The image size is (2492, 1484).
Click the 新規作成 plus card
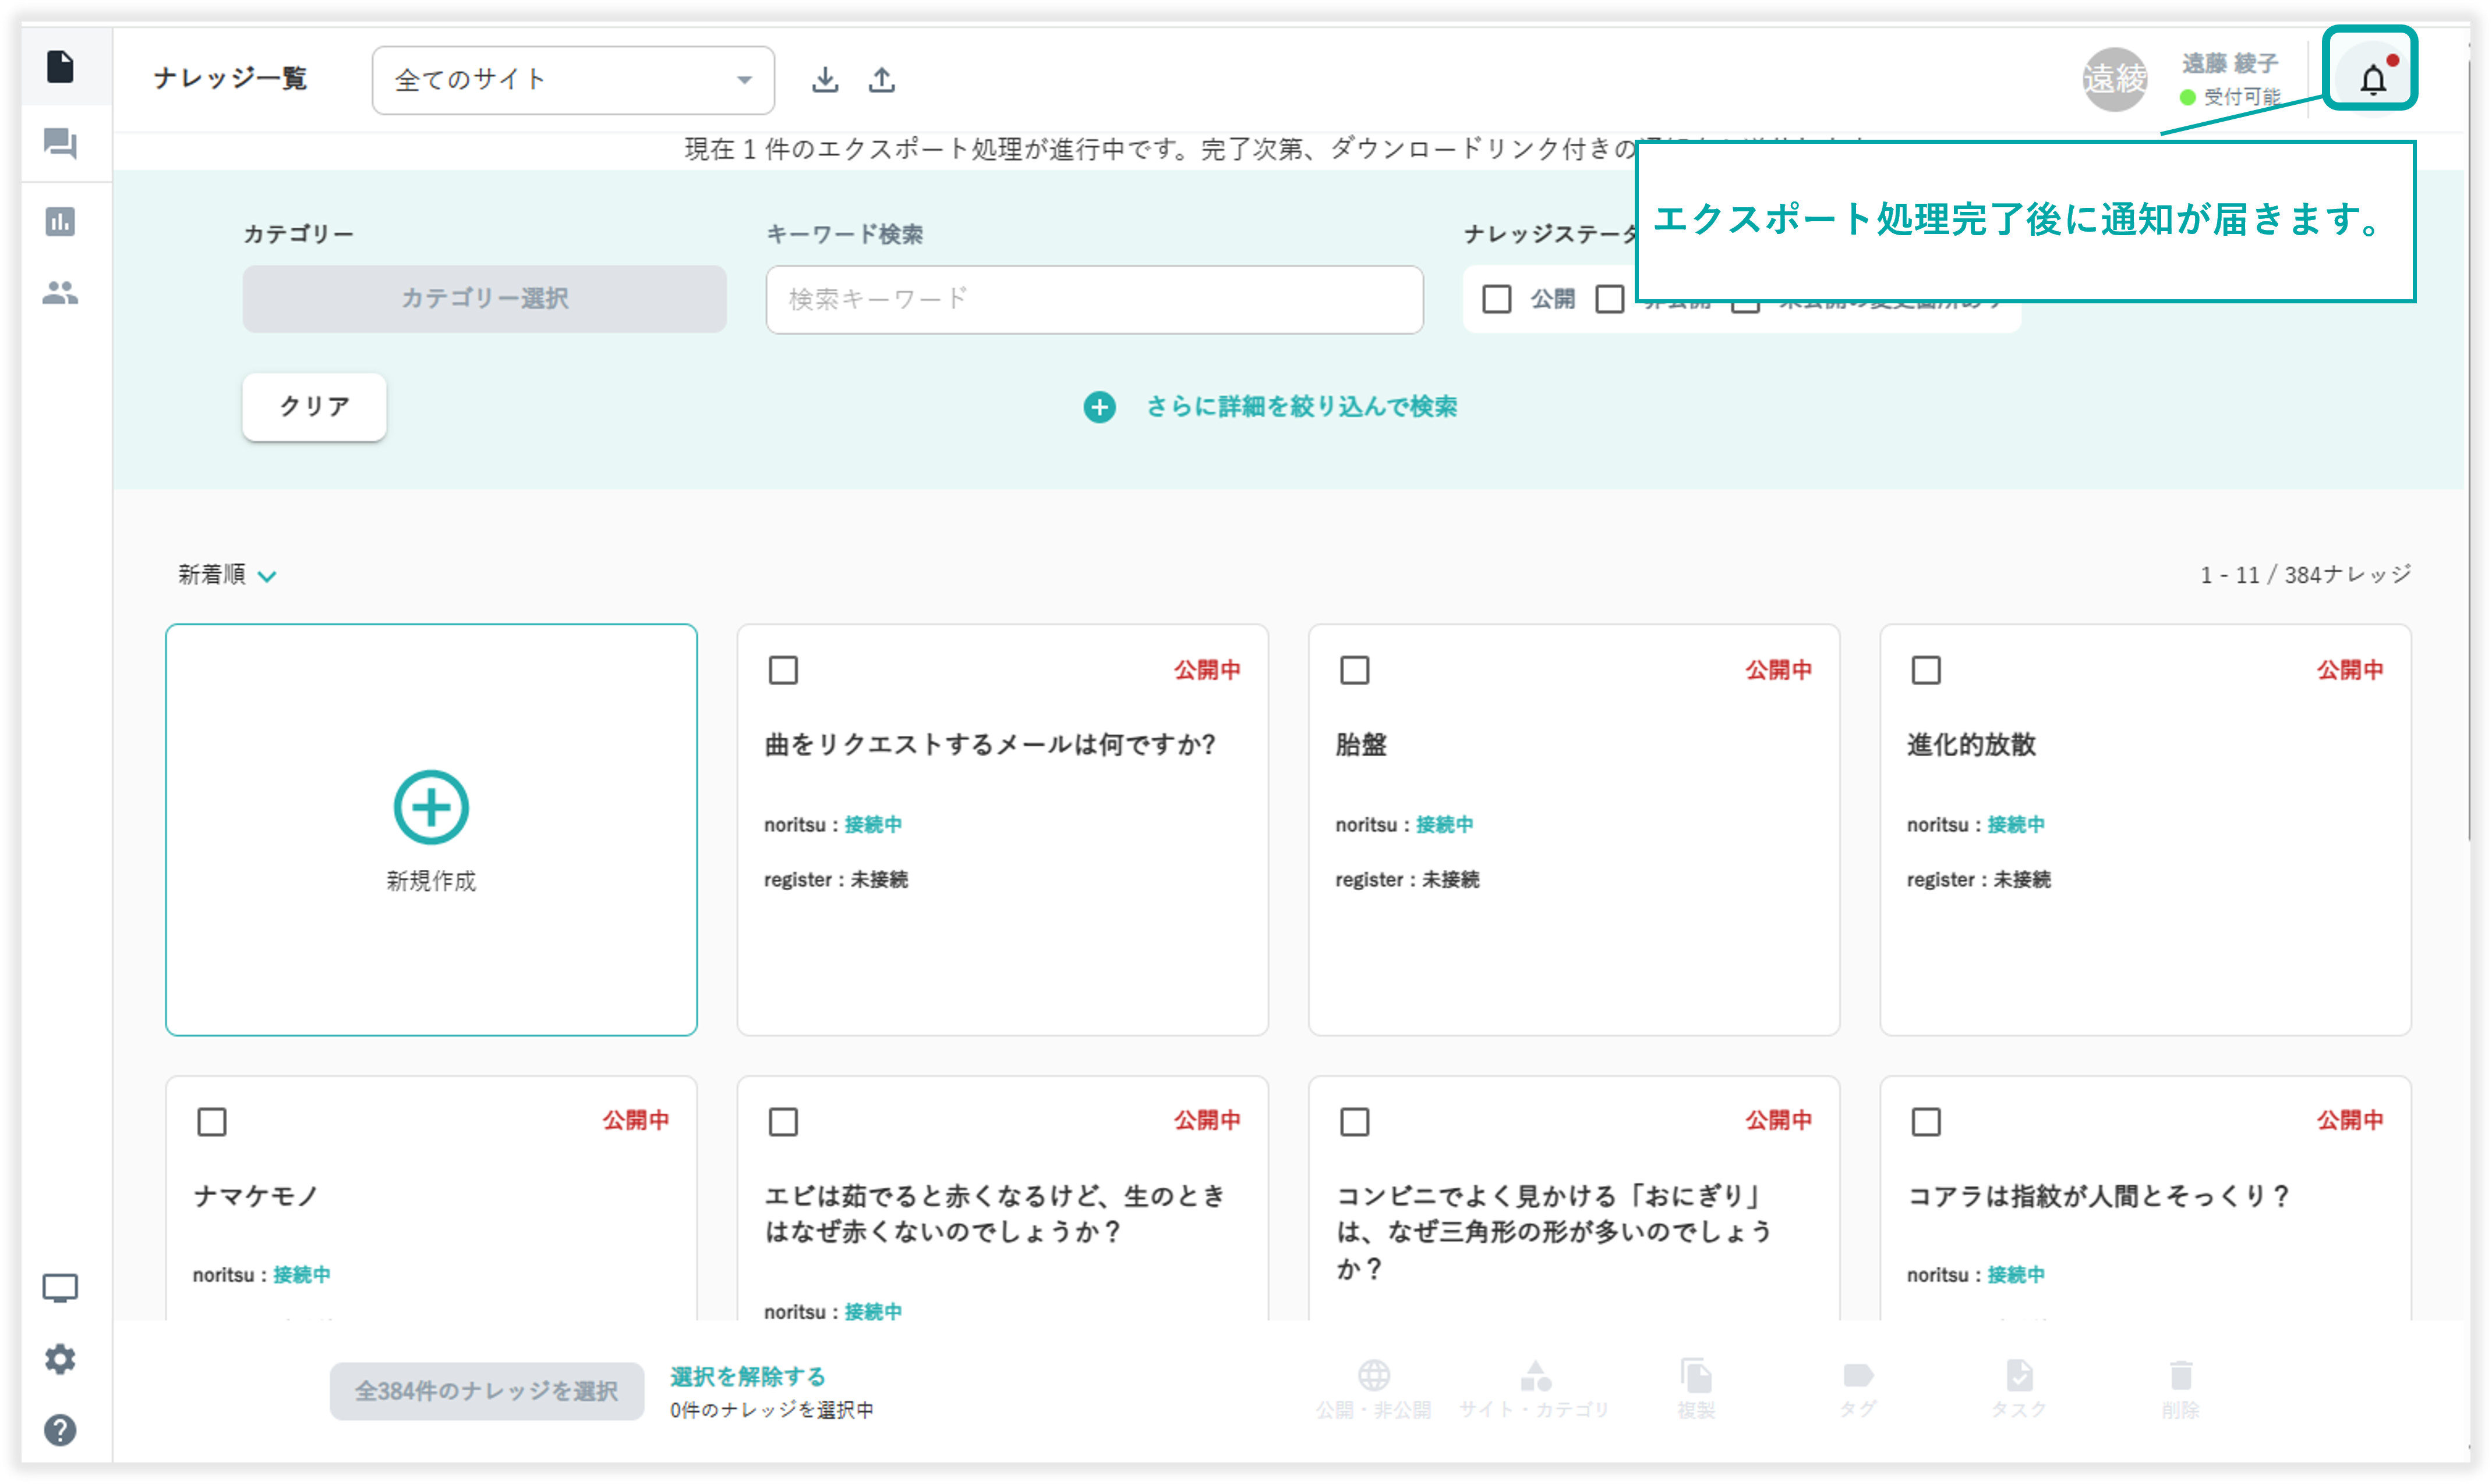tap(431, 829)
